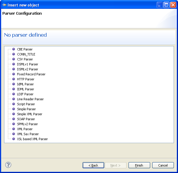This screenshot has height=173, width=178.
Task: Select the CSV Parser item
Action: point(25,59)
